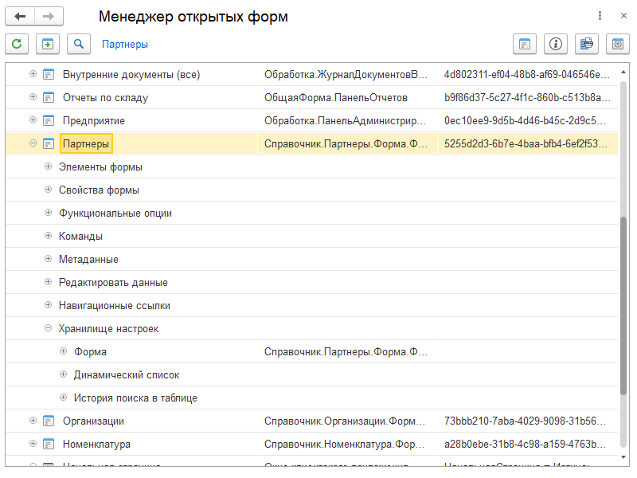Collapse Хранилище настроек node
The image size is (637, 478).
click(x=48, y=328)
